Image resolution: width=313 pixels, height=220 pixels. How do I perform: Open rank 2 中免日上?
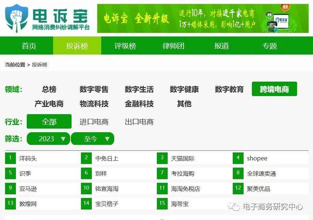107,158
